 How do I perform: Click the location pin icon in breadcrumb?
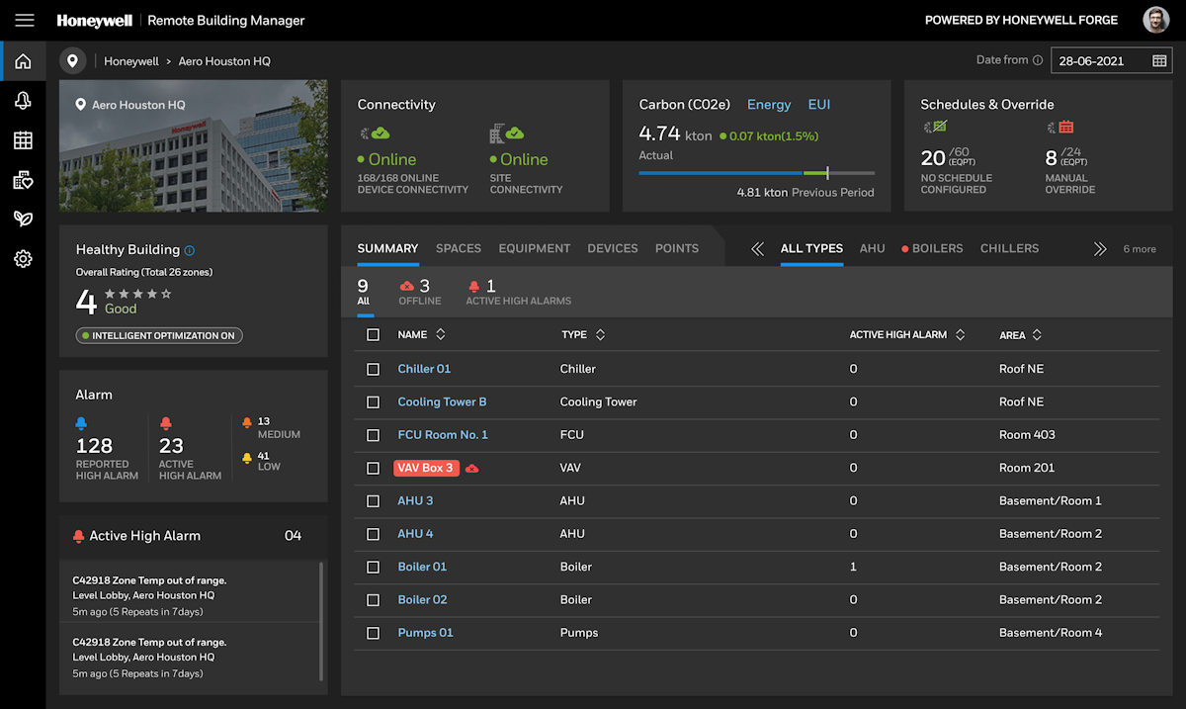tap(72, 61)
